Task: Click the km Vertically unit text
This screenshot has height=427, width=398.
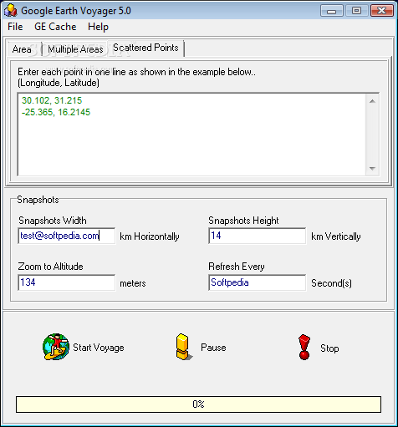Action: click(x=336, y=236)
